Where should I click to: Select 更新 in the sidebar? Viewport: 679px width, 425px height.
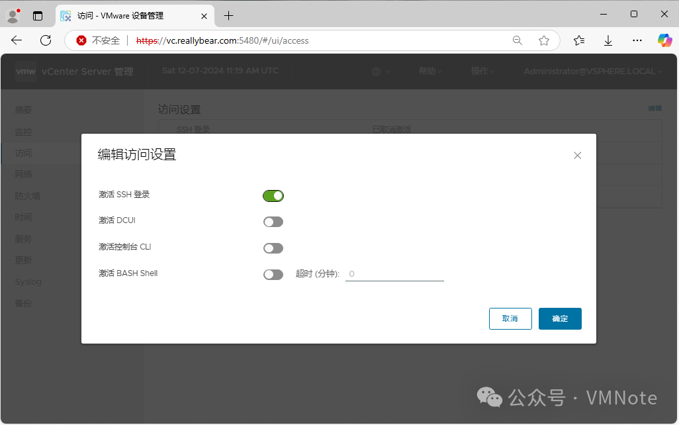click(x=23, y=260)
